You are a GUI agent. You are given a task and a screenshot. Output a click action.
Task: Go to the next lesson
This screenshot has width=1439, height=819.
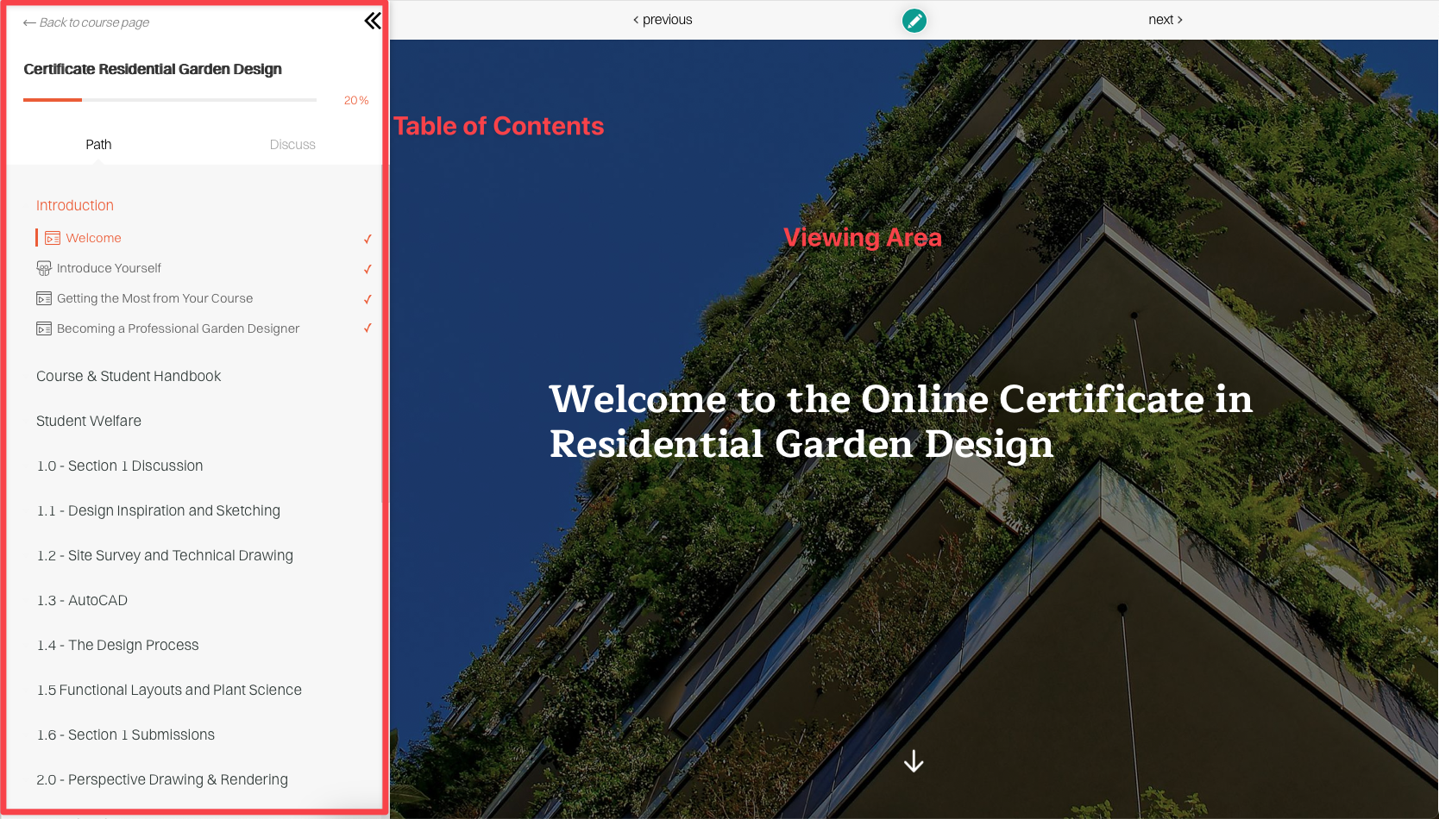point(1166,20)
